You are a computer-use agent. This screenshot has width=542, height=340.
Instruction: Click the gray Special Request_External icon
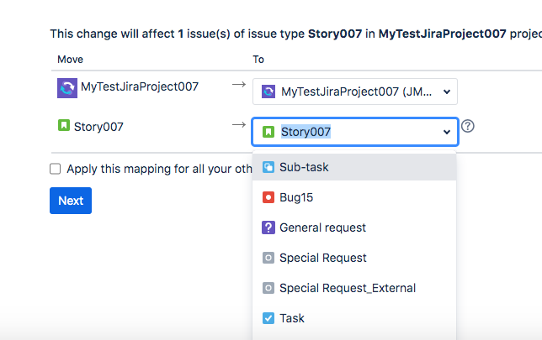[268, 288]
